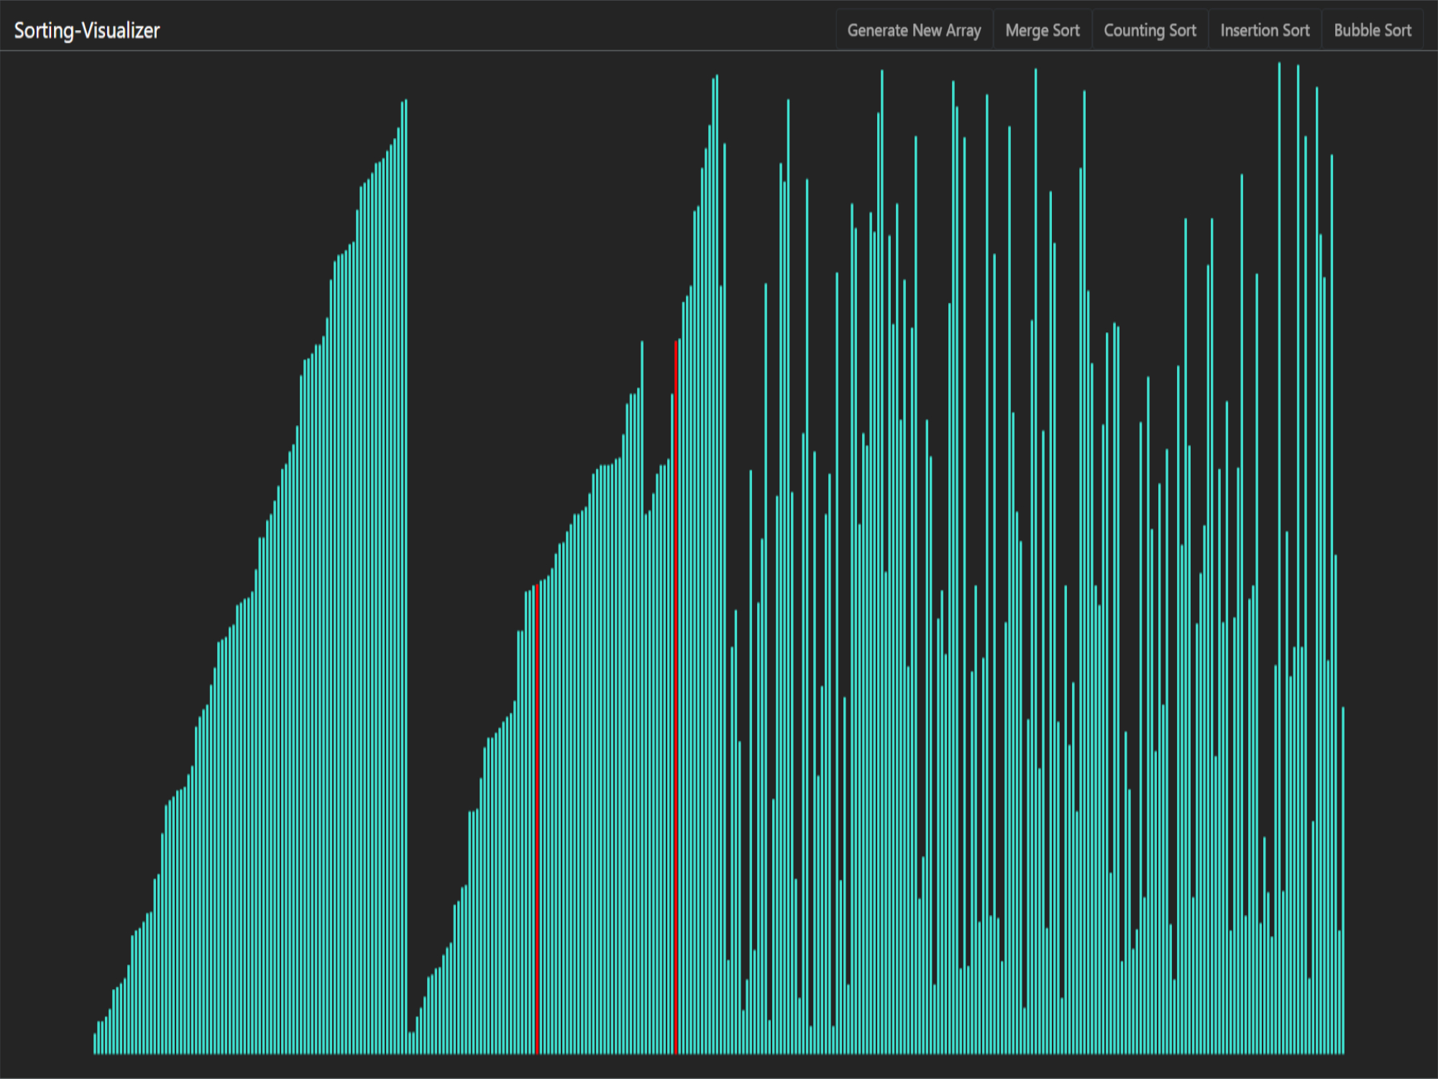Open the Sorting-Visualizer title link

87,30
